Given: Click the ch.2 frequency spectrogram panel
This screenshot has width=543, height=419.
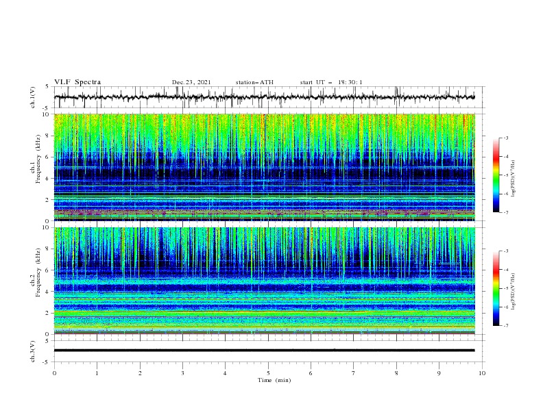Looking at the screenshot, I should [x=265, y=281].
